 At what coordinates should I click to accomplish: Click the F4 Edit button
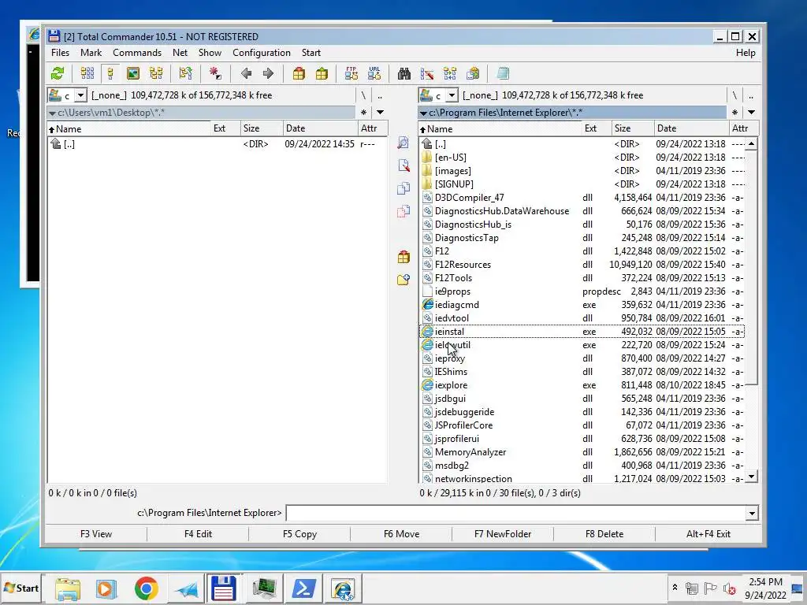point(198,534)
